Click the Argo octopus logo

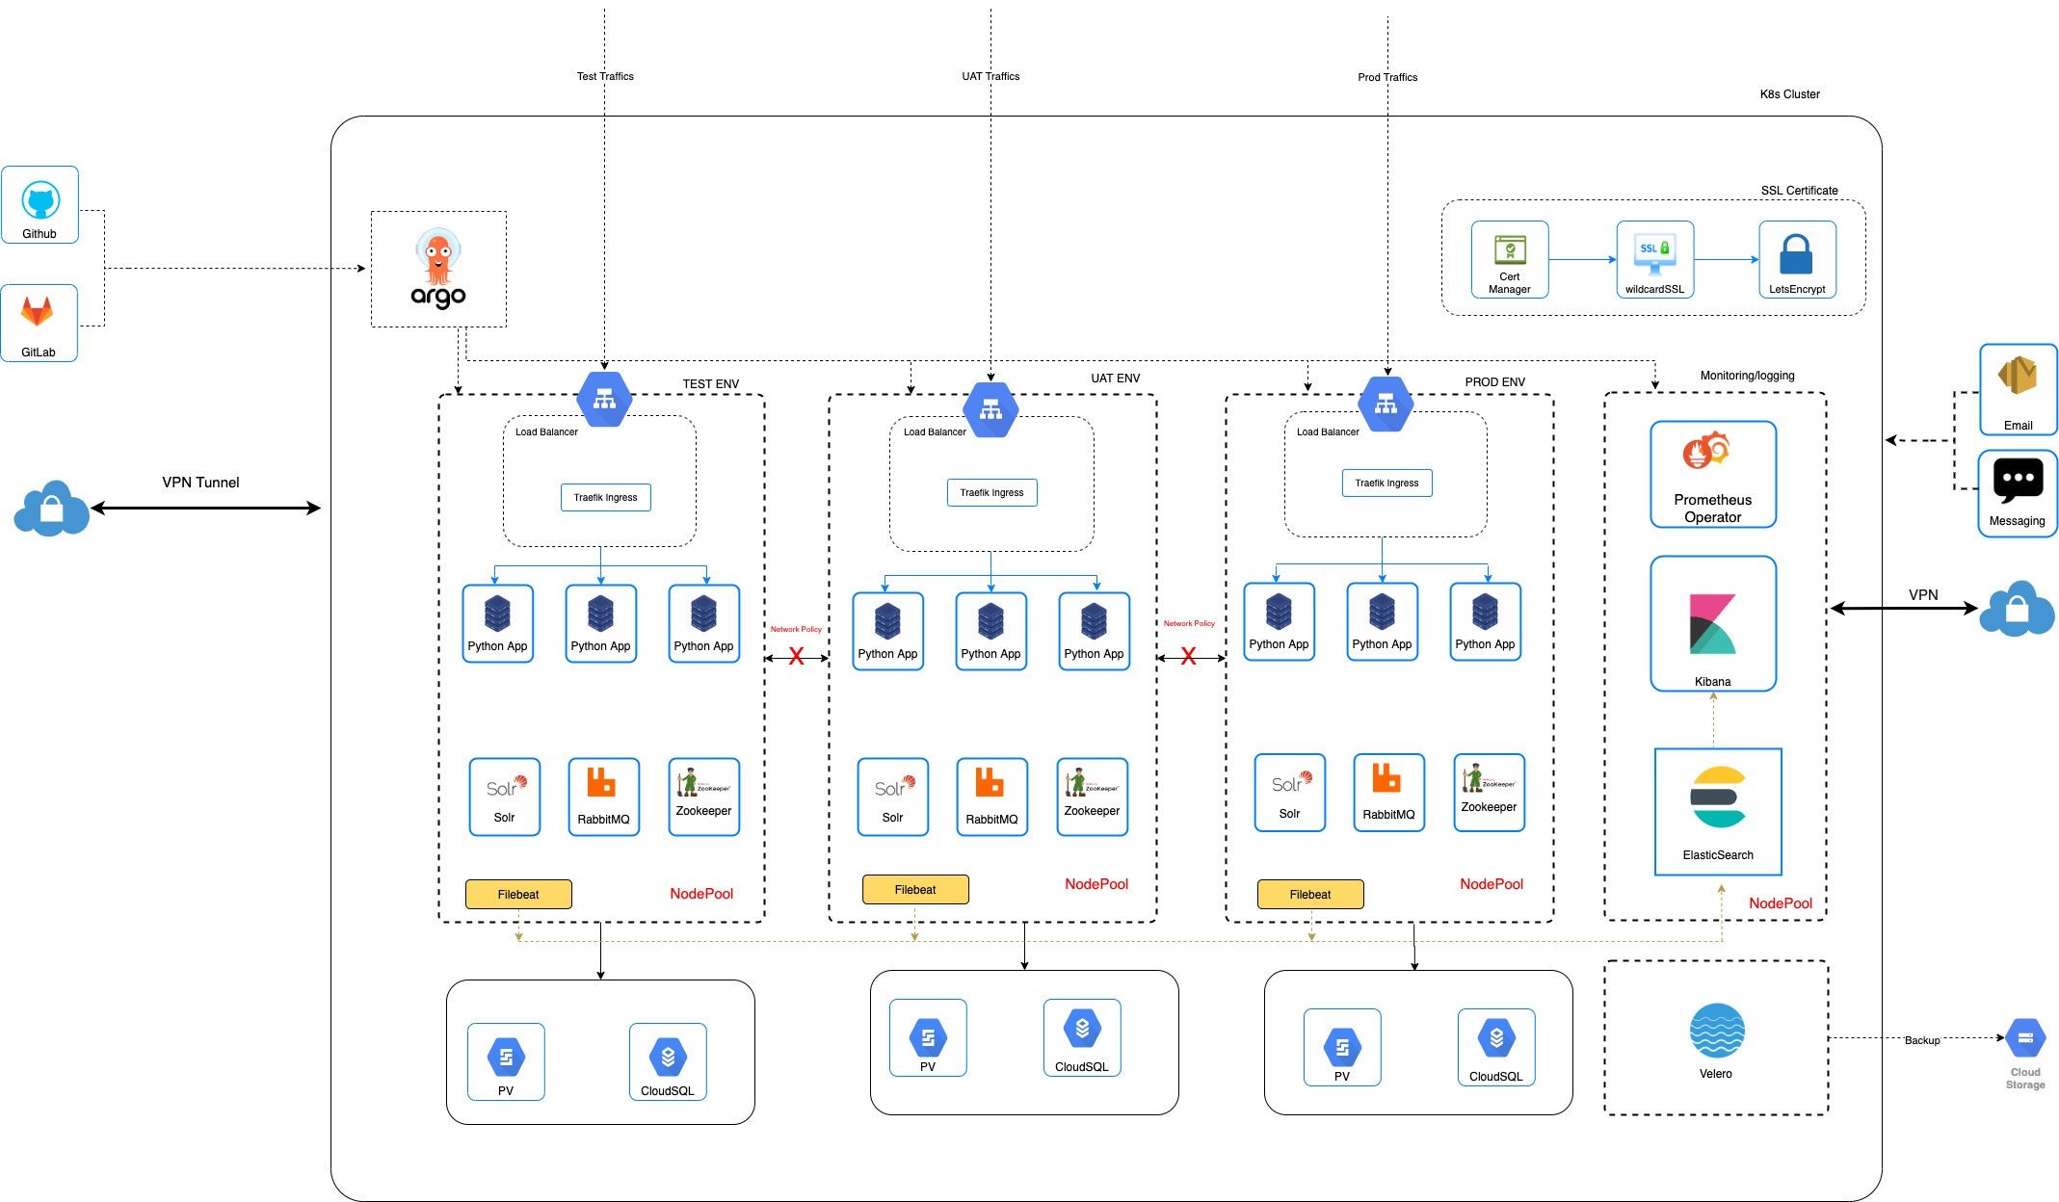click(x=438, y=257)
